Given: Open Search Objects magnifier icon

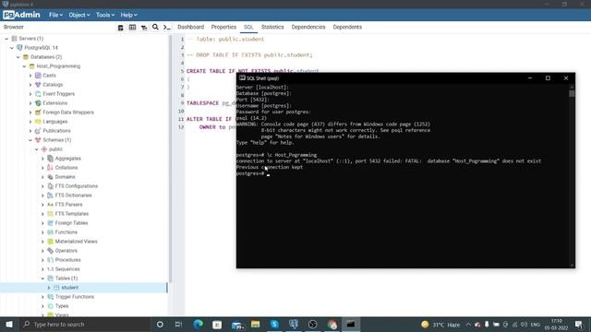Looking at the screenshot, I should [x=155, y=27].
